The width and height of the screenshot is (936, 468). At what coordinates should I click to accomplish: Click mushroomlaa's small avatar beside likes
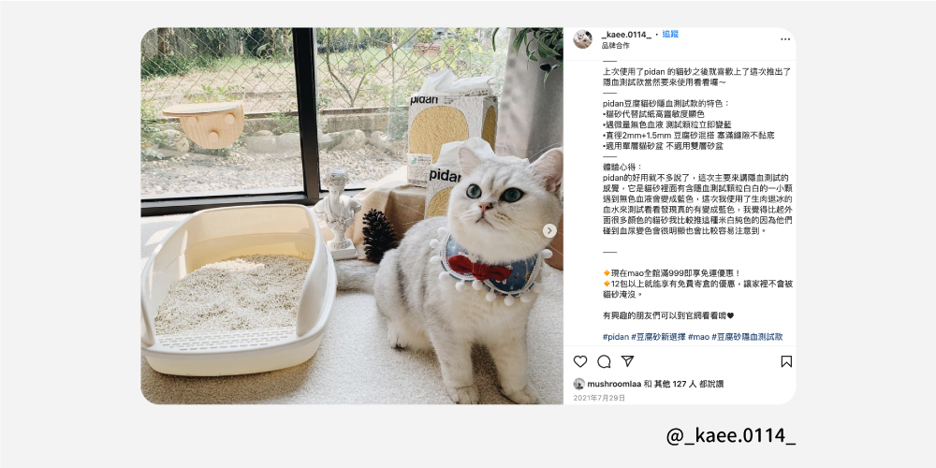pyautogui.click(x=579, y=384)
